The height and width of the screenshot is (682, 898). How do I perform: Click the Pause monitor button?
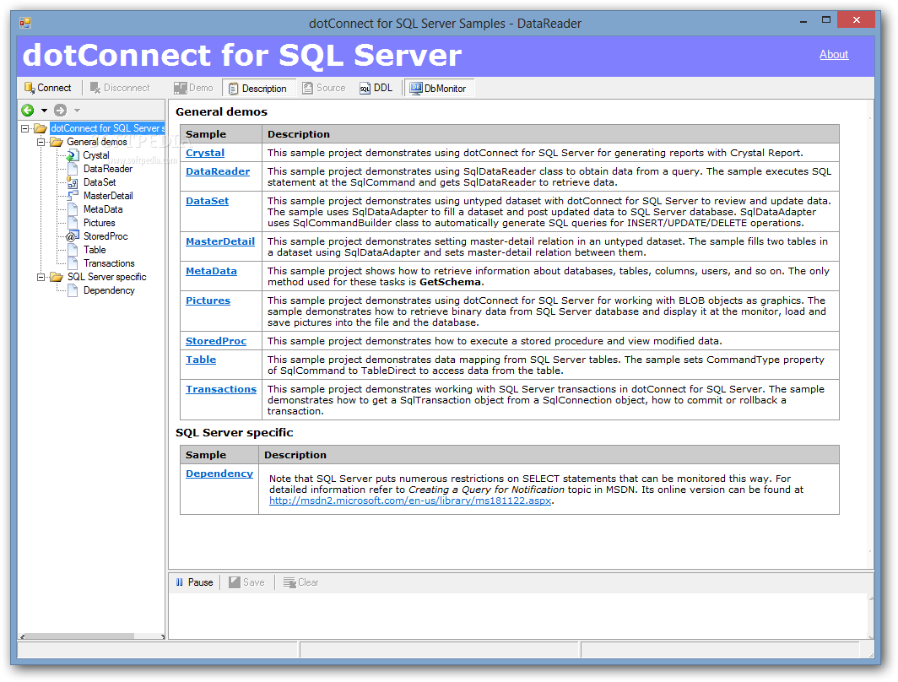pos(194,582)
